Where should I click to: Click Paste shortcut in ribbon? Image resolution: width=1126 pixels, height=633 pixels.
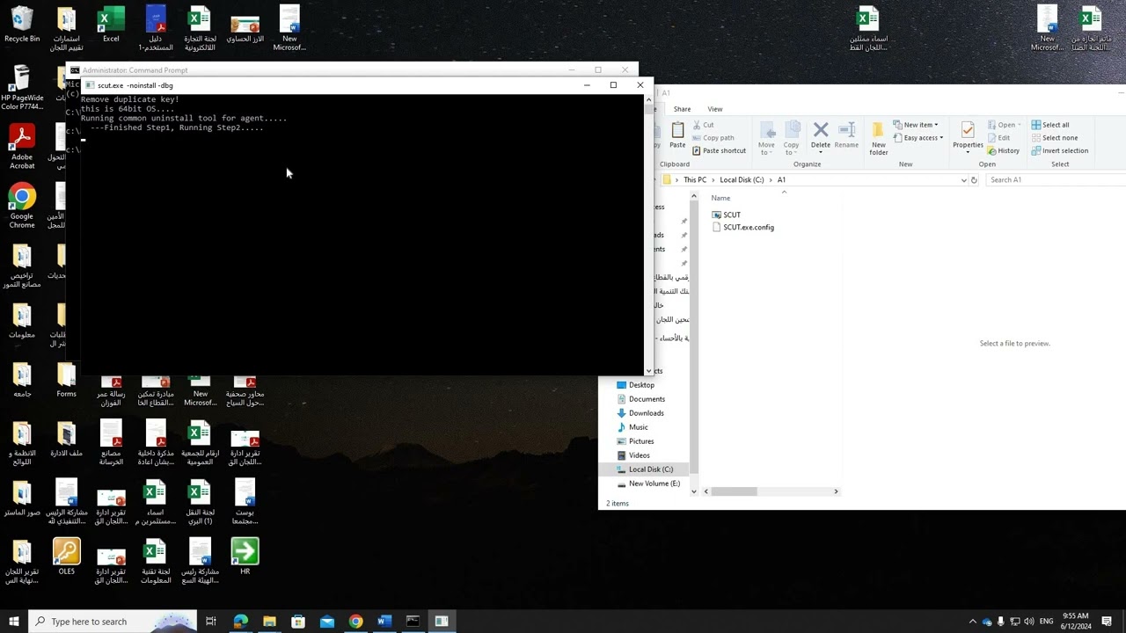tap(719, 150)
